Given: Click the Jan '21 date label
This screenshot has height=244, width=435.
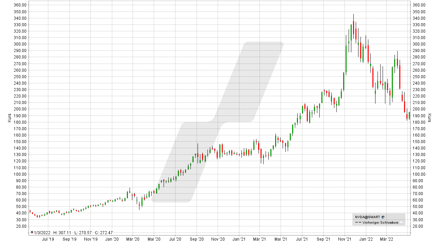Looking at the screenshot, I should (239, 239).
